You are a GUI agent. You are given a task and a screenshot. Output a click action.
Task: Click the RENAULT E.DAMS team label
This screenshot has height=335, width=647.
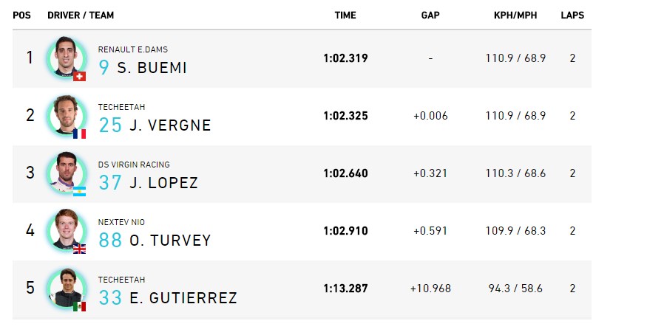click(x=133, y=49)
